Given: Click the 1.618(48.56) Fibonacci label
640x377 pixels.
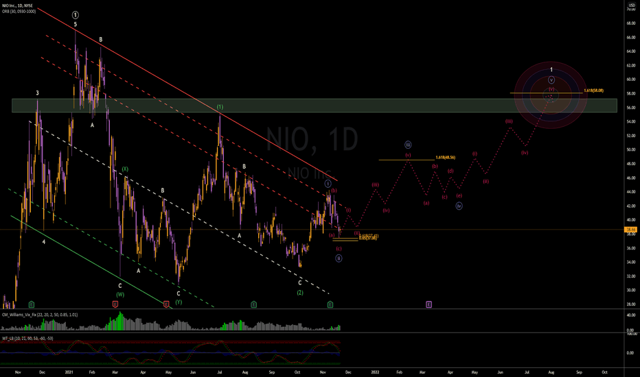Looking at the screenshot, I should [445, 158].
